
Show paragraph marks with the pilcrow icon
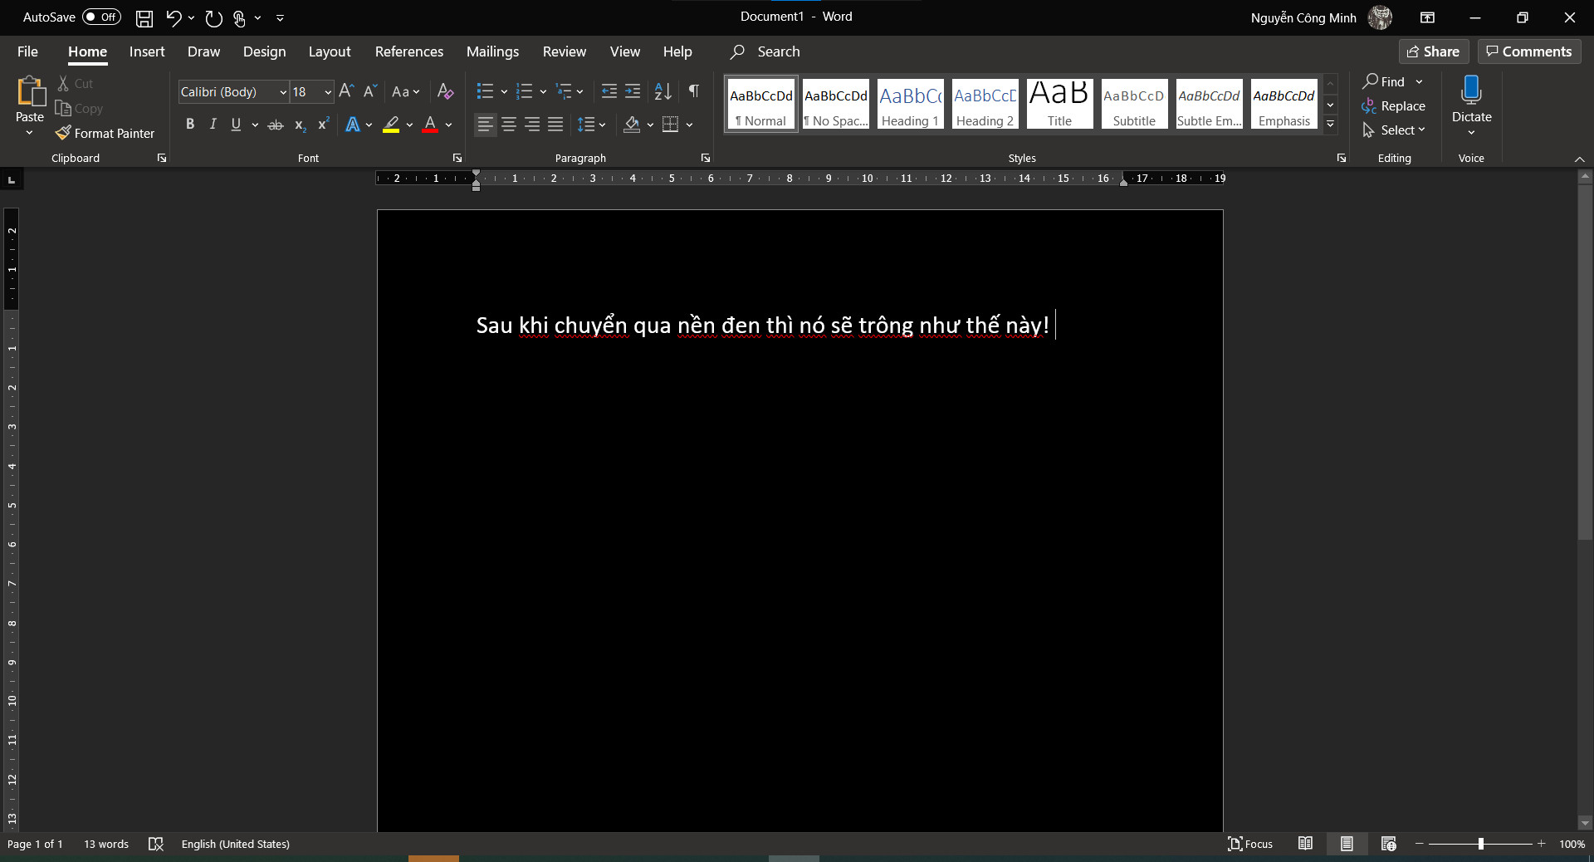[694, 91]
